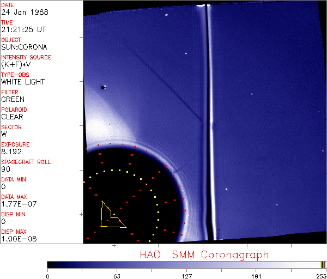Click the data max value '1.77E-07'
The height and width of the screenshot is (279, 327).
(19, 204)
